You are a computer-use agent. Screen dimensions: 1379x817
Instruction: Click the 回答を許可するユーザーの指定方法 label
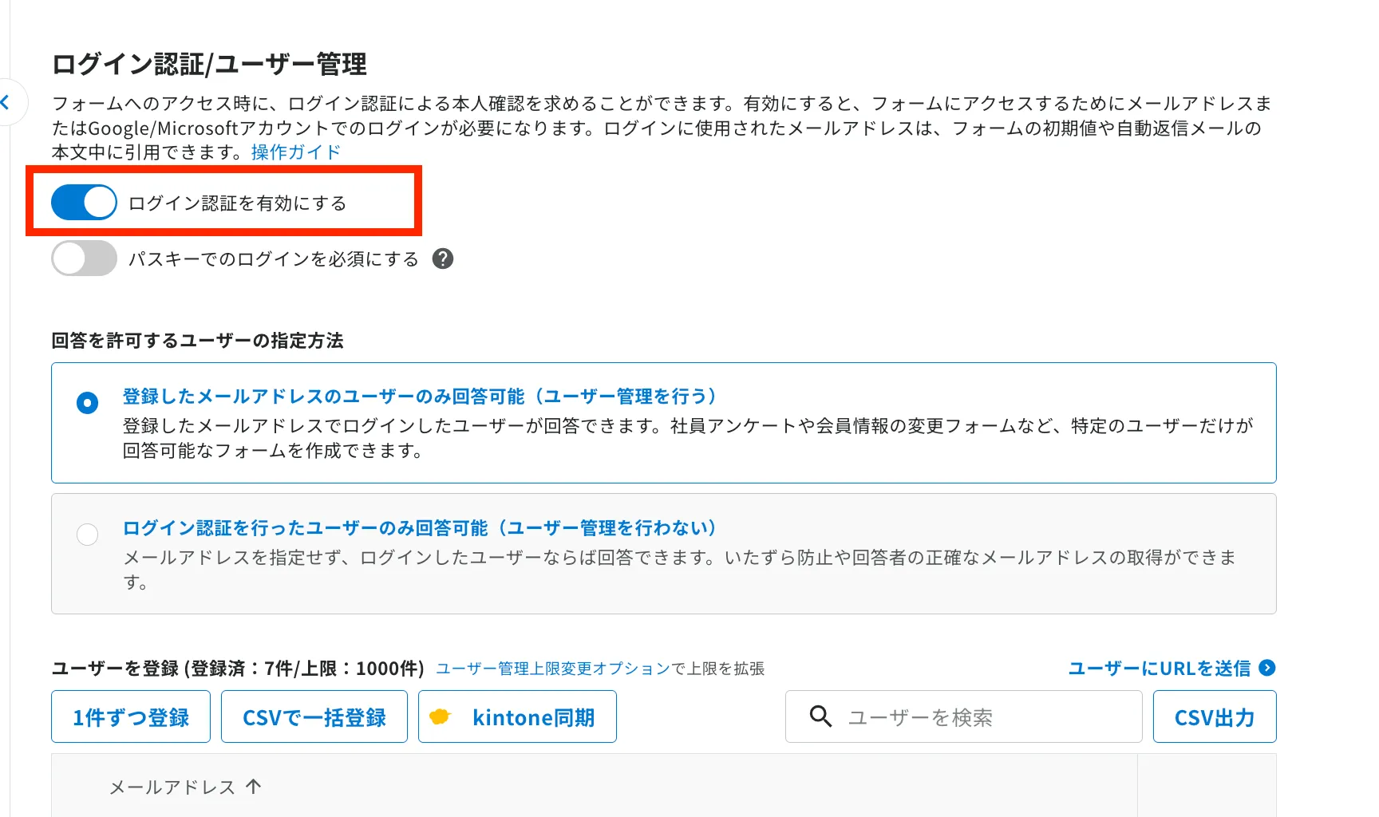[x=197, y=341]
